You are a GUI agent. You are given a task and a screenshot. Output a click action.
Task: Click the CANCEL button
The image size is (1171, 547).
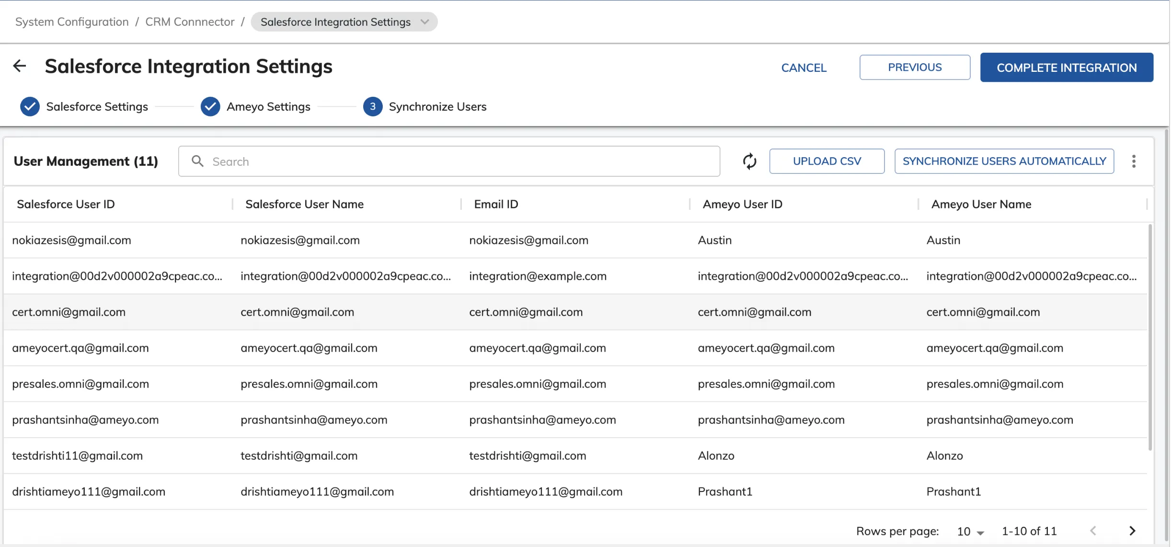pos(804,68)
